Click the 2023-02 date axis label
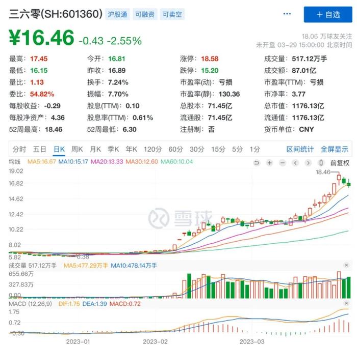This screenshot has height=345, width=357. click(x=155, y=341)
